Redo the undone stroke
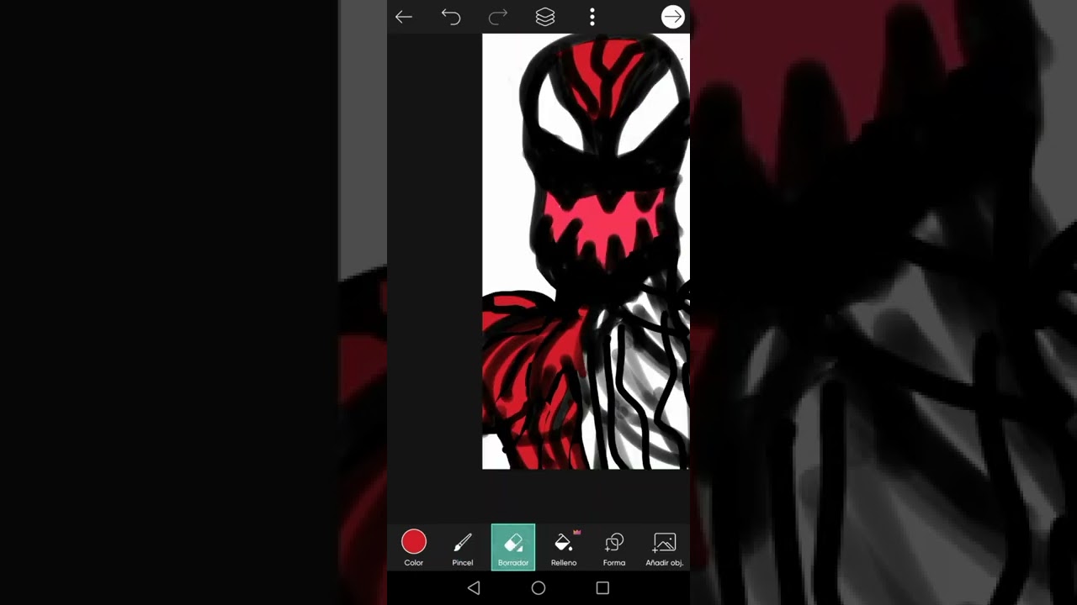 (498, 17)
